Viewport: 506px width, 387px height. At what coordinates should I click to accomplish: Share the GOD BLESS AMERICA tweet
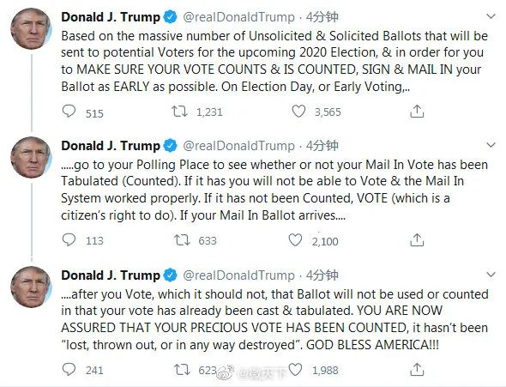click(x=417, y=369)
